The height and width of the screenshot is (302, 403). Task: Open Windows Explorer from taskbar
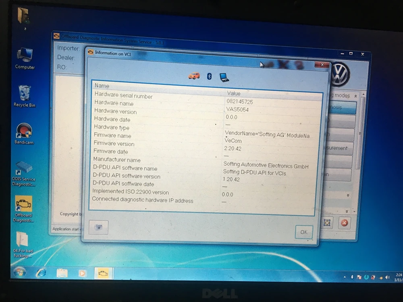[62, 273]
